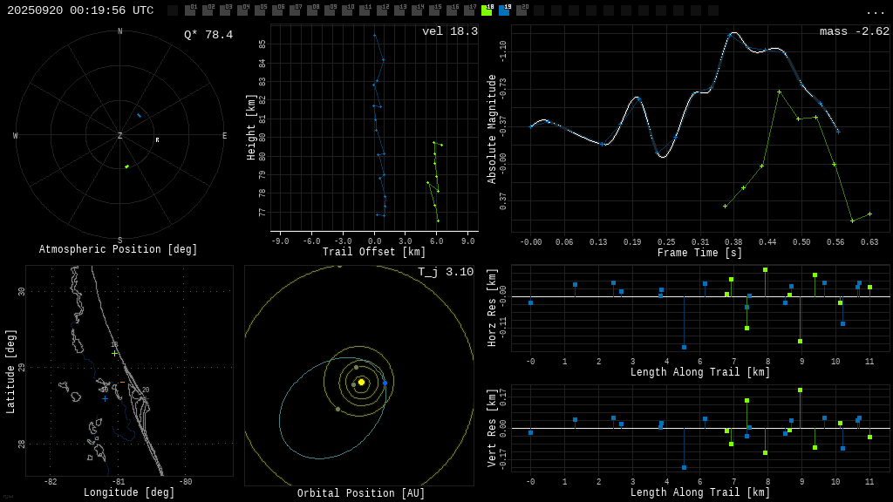Click the T_j 3.10 orbital label
The image size is (893, 502).
445,272
